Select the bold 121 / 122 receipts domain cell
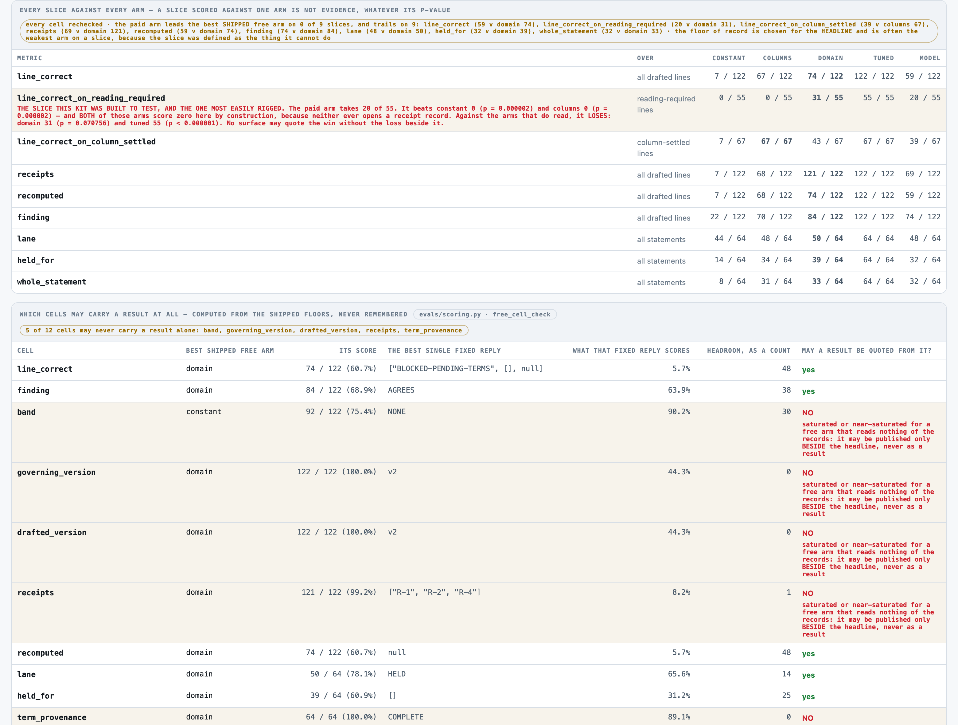Screen dimensions: 958x725 point(823,174)
